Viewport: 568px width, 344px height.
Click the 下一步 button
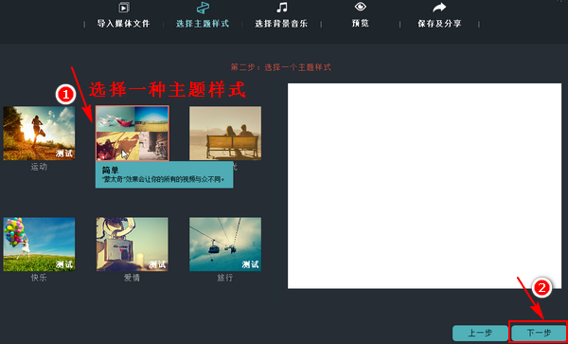[x=539, y=333]
